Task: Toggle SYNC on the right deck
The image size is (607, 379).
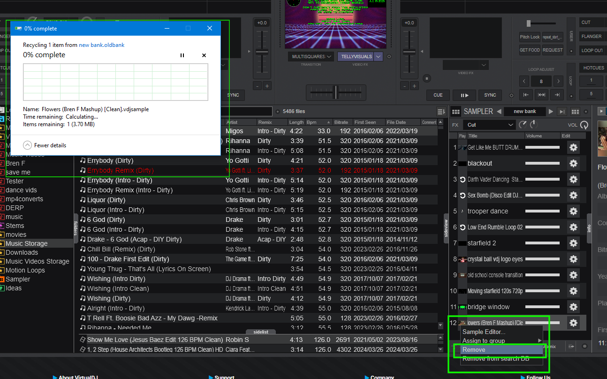Action: point(490,95)
